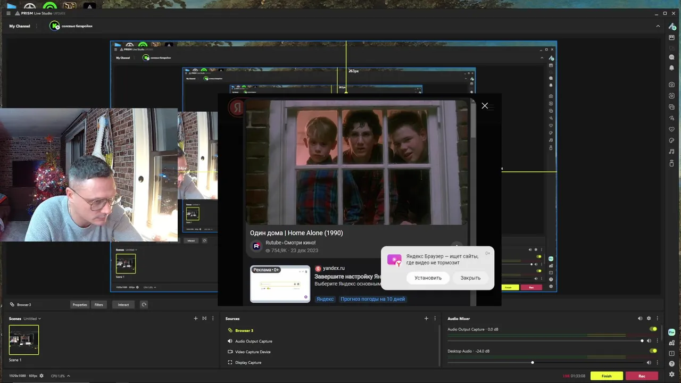
Task: Mute the Desktop Audio speaker
Action: pos(649,362)
